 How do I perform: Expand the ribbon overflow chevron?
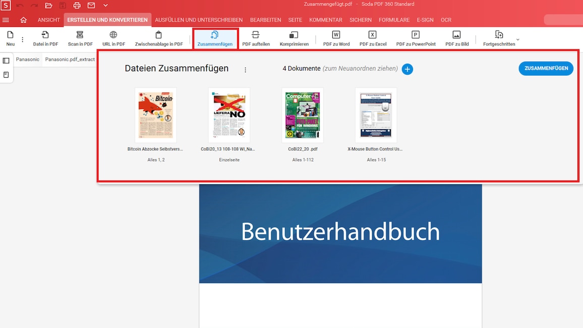pyautogui.click(x=518, y=39)
